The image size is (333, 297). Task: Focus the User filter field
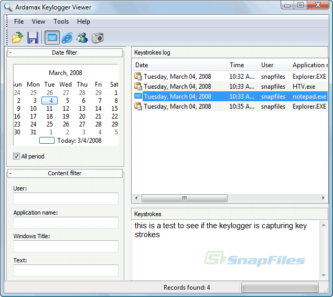[x=66, y=198]
